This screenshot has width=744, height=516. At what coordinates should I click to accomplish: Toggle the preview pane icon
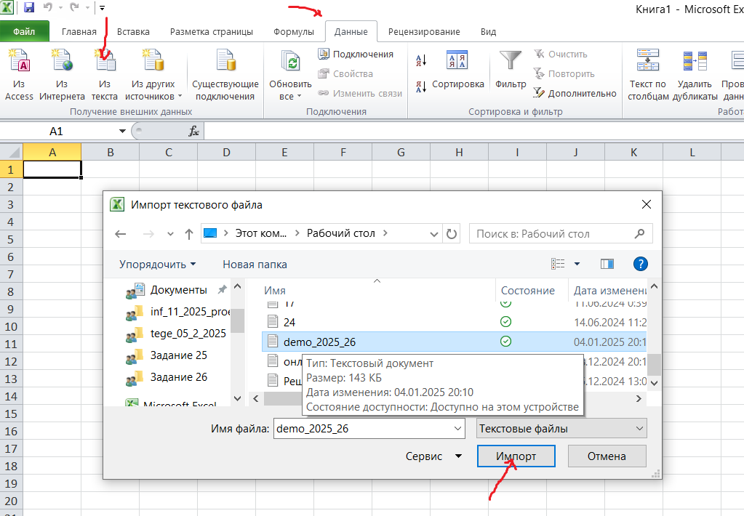coord(607,264)
